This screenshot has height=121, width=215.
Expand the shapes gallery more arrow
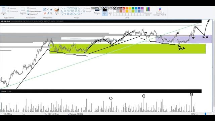point(81,14)
